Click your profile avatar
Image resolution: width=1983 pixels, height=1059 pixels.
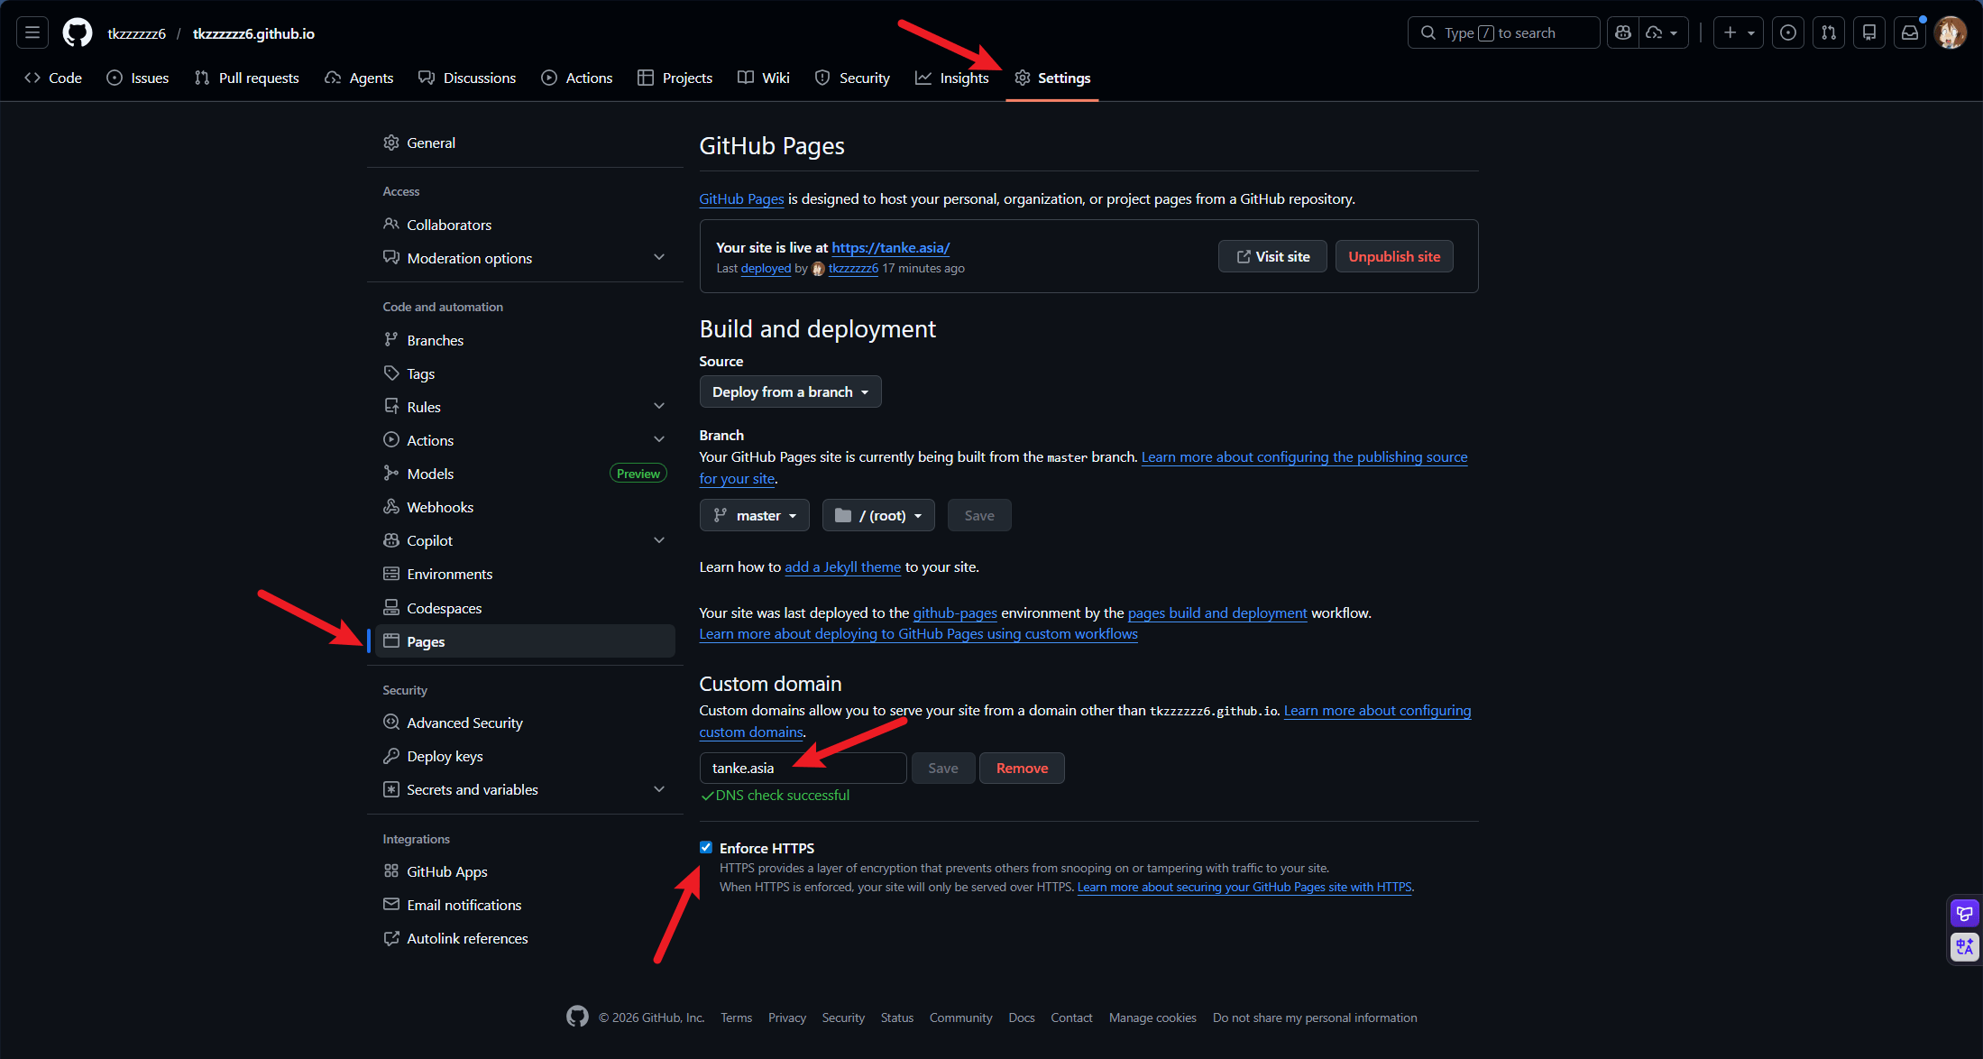(1951, 32)
